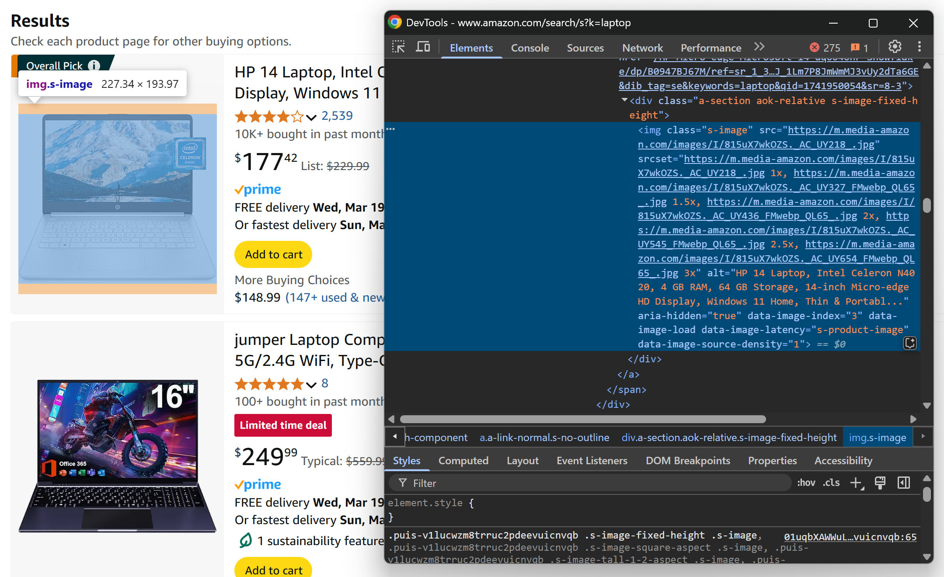The image size is (944, 577).
Task: Click the orange issues counter badge
Action: pyautogui.click(x=860, y=47)
